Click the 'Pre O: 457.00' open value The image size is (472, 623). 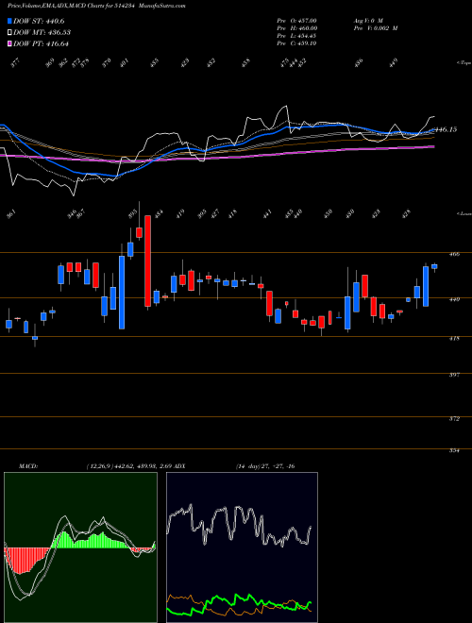pyautogui.click(x=296, y=20)
